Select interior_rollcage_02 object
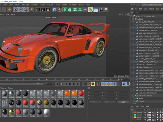 tap(149, 47)
